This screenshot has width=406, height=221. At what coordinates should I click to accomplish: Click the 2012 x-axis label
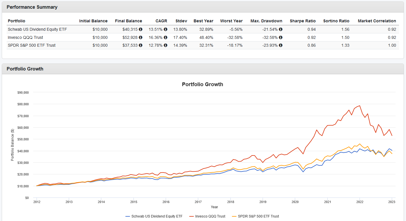tap(37, 202)
